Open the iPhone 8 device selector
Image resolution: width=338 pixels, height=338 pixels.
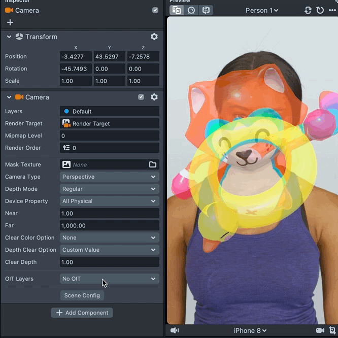[x=250, y=330]
